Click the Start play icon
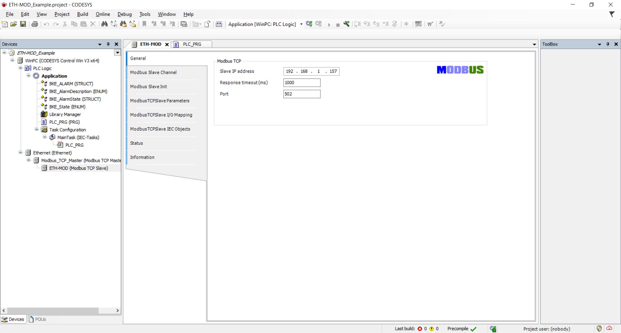 329,25
